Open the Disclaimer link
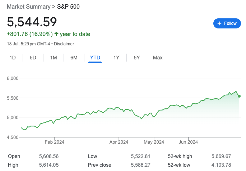 (x=64, y=44)
